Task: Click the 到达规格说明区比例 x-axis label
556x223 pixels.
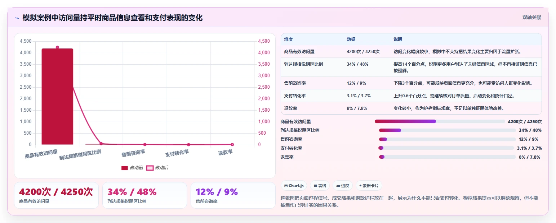Action: pyautogui.click(x=80, y=155)
